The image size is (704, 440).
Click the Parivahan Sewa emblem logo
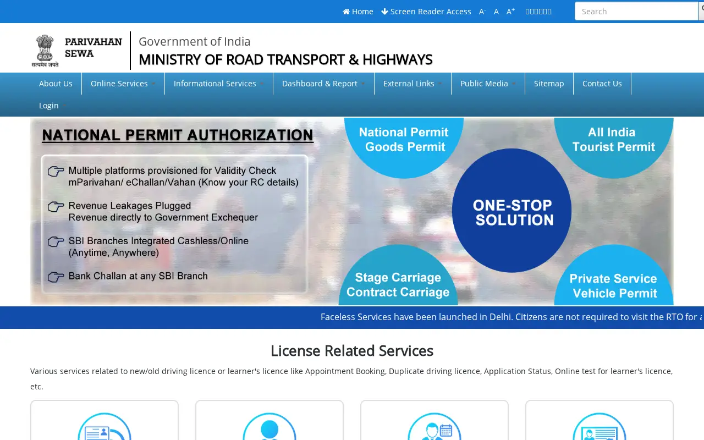(77, 51)
